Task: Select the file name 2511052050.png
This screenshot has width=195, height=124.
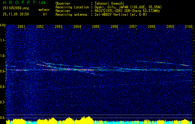Action: click(16, 8)
